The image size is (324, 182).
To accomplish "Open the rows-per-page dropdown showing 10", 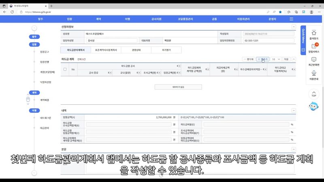I will click(276, 59).
